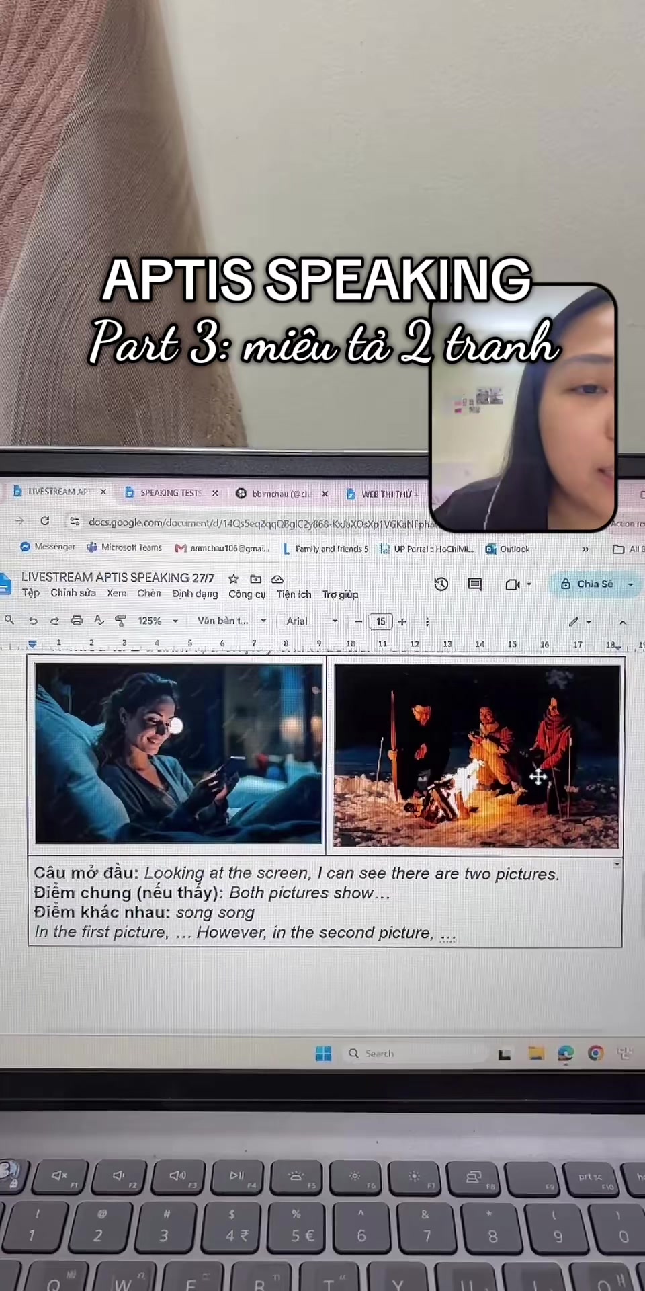Click the font size 15 field
The image size is (645, 1291).
(x=380, y=621)
